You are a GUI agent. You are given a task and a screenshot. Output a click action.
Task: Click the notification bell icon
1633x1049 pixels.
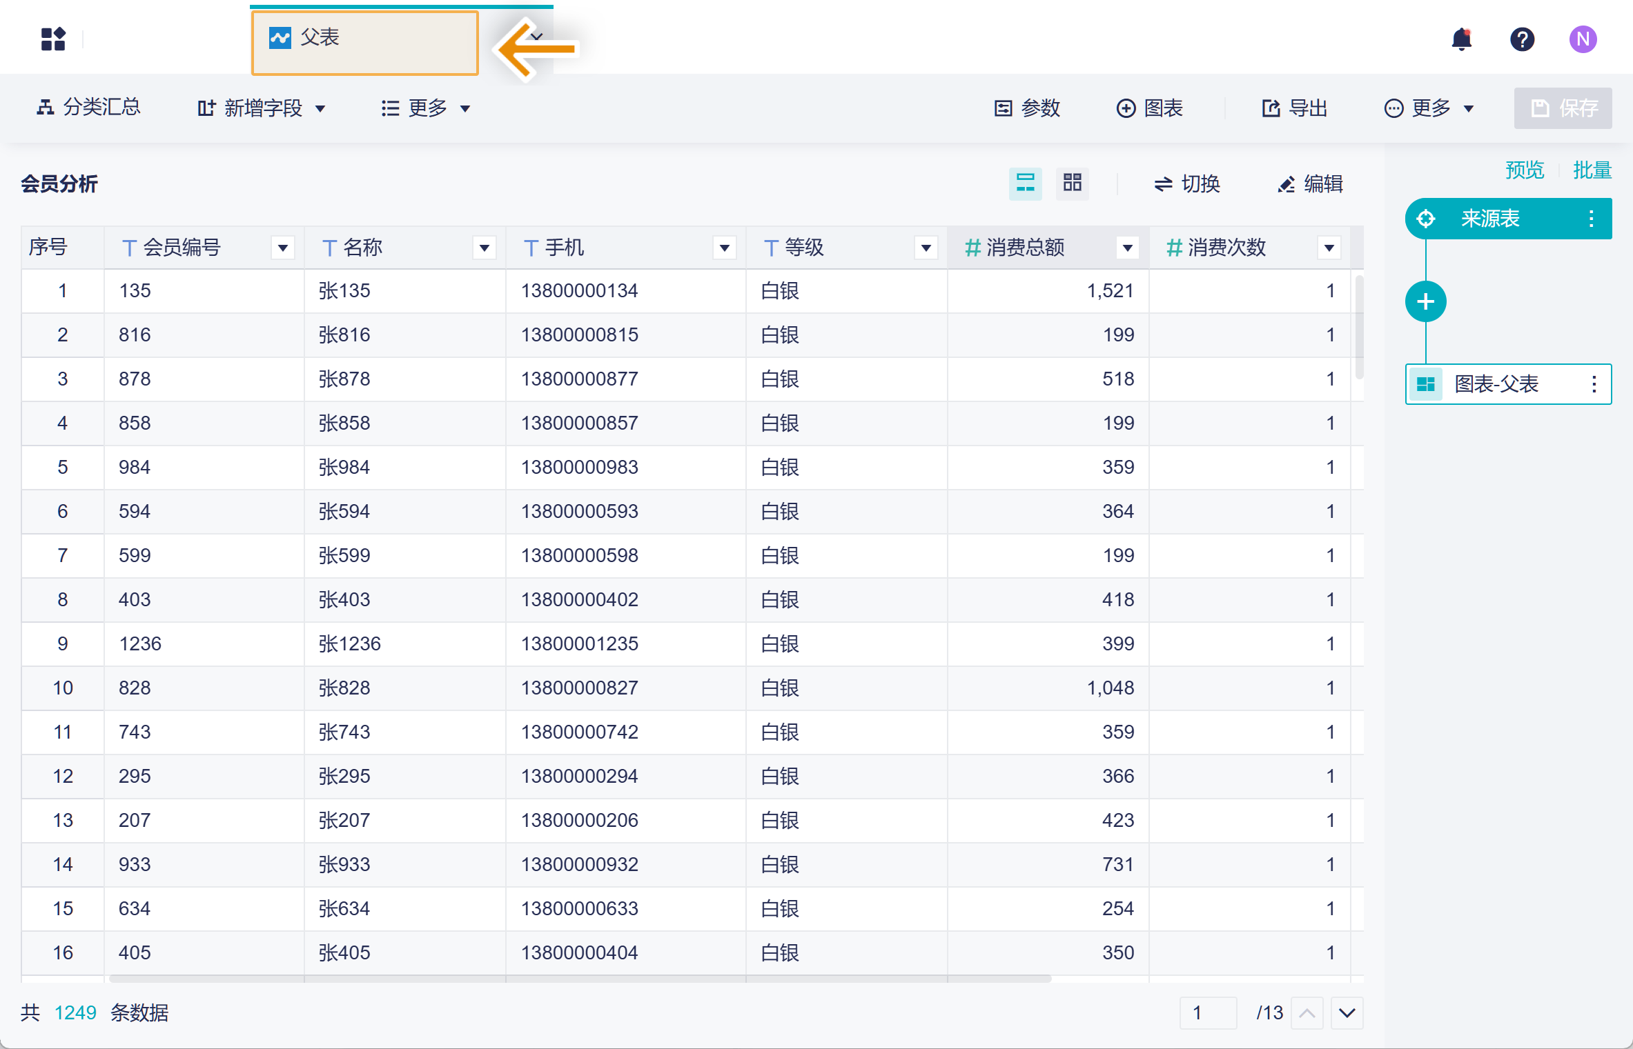[x=1461, y=39]
